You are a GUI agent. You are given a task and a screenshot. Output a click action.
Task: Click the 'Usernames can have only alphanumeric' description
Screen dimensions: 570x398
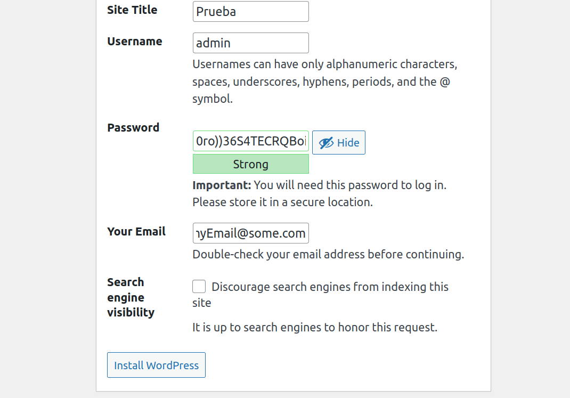(x=324, y=82)
